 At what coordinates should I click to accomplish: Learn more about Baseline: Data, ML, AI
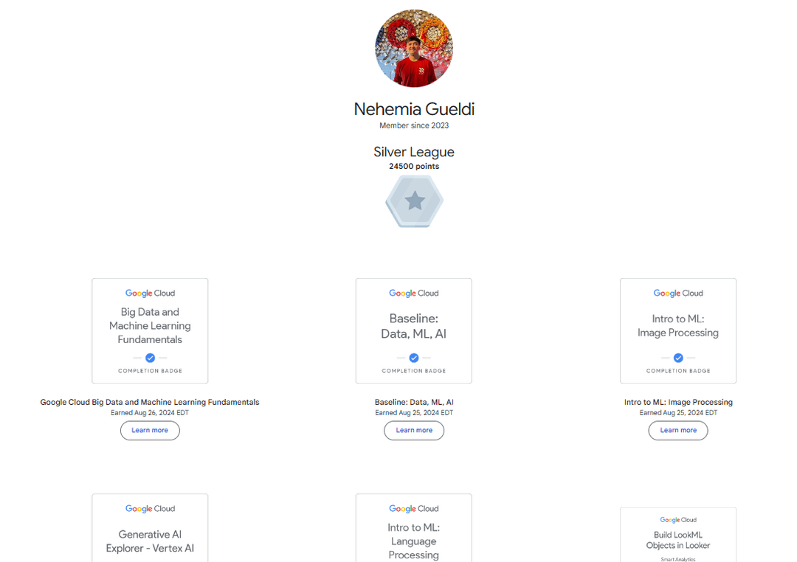(414, 431)
